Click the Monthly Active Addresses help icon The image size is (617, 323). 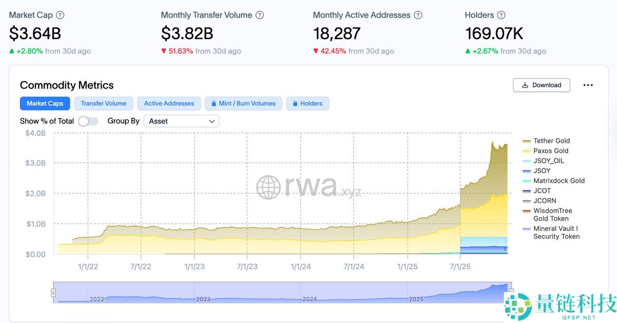(418, 15)
